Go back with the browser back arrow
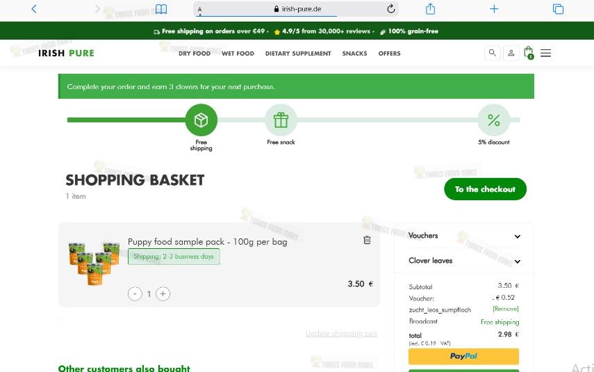 (34, 9)
